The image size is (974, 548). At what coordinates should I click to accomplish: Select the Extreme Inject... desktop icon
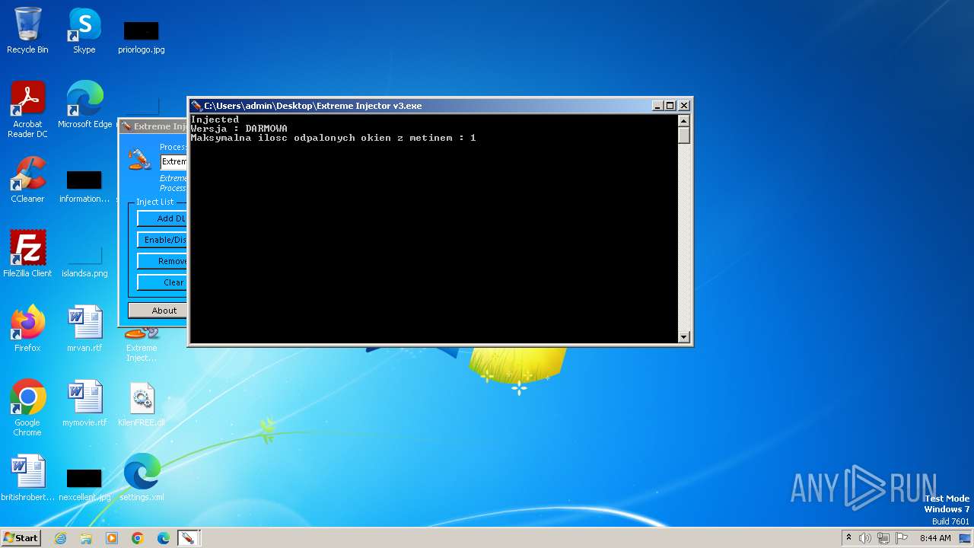click(142, 344)
